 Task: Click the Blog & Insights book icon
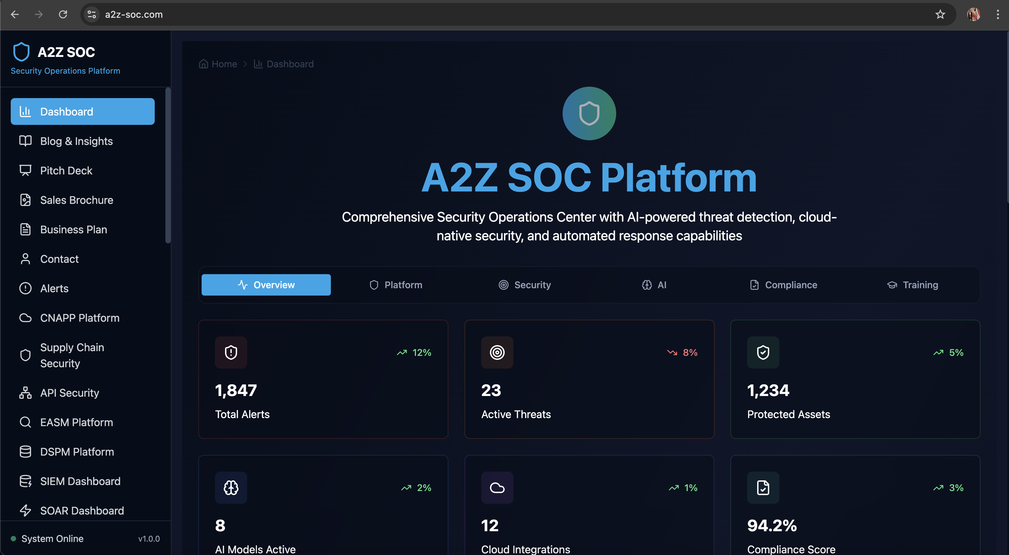[25, 141]
